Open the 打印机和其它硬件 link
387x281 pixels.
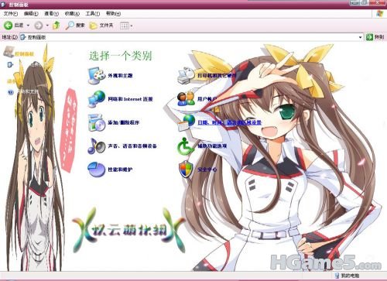tap(217, 76)
